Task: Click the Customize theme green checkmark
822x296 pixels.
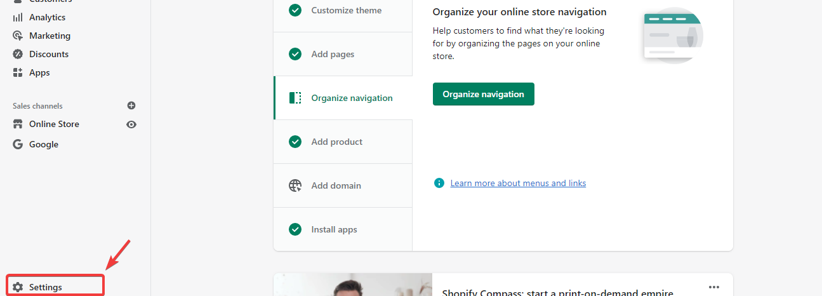Action: [295, 10]
